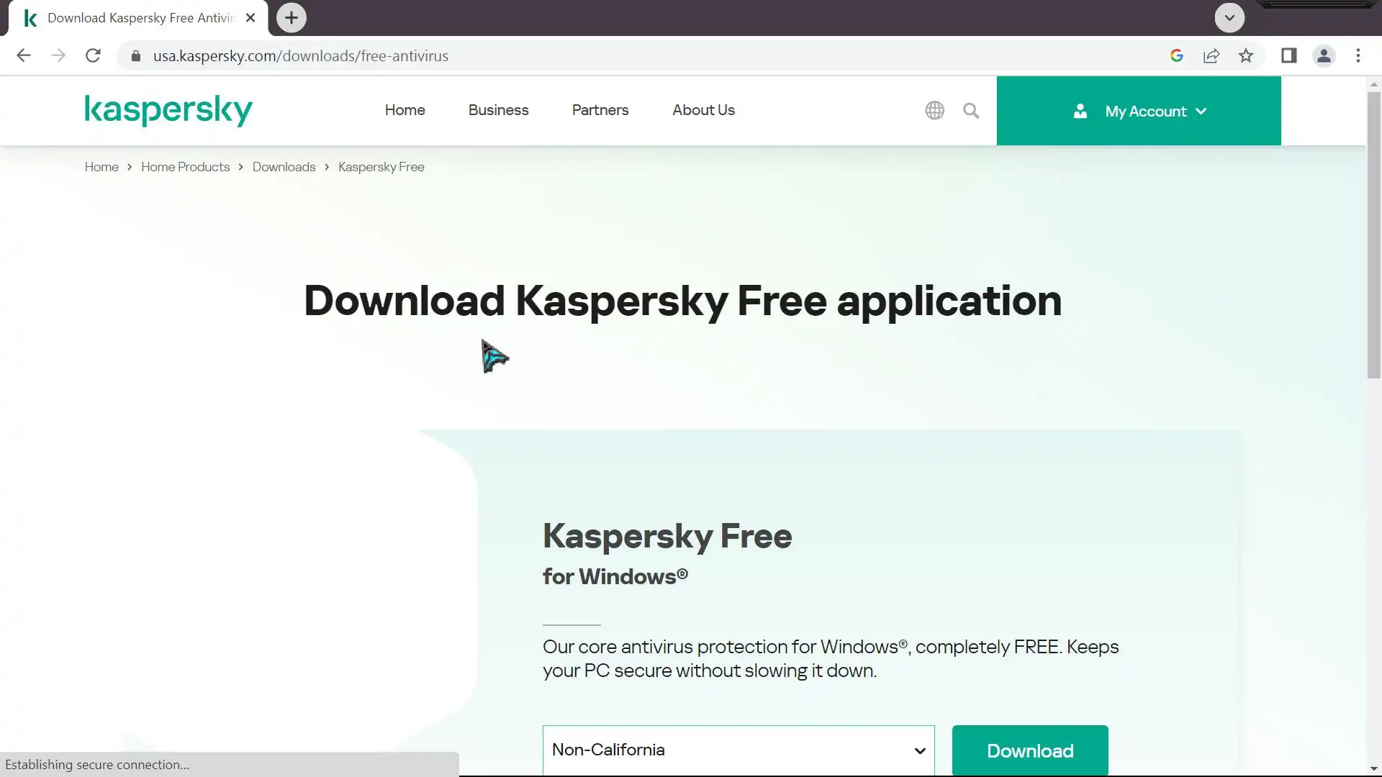
Task: Click the green Download button
Action: click(x=1029, y=750)
